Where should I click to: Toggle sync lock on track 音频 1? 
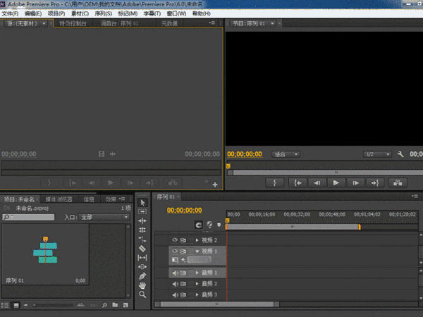click(x=183, y=273)
